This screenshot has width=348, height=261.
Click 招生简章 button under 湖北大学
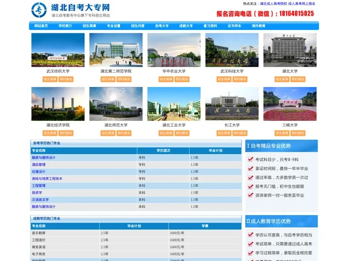click(282, 79)
